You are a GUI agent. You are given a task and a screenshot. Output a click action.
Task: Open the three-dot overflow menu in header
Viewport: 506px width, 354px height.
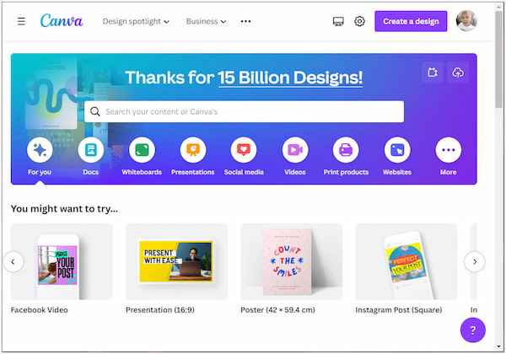point(245,21)
